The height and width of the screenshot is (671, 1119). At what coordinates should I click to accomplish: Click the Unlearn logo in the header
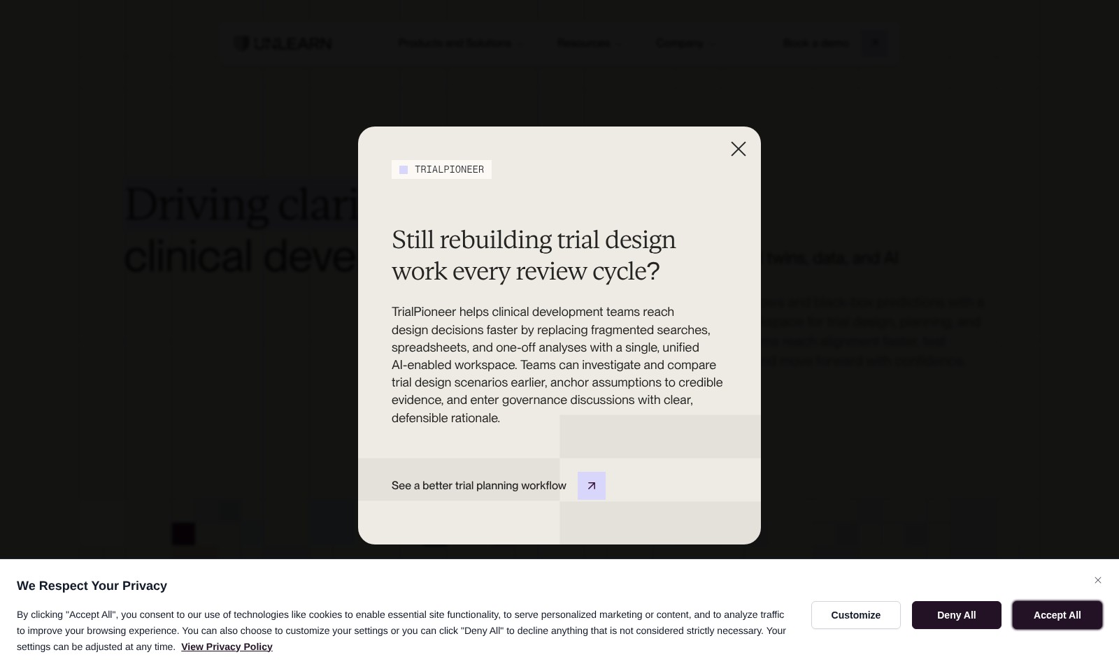tap(283, 43)
